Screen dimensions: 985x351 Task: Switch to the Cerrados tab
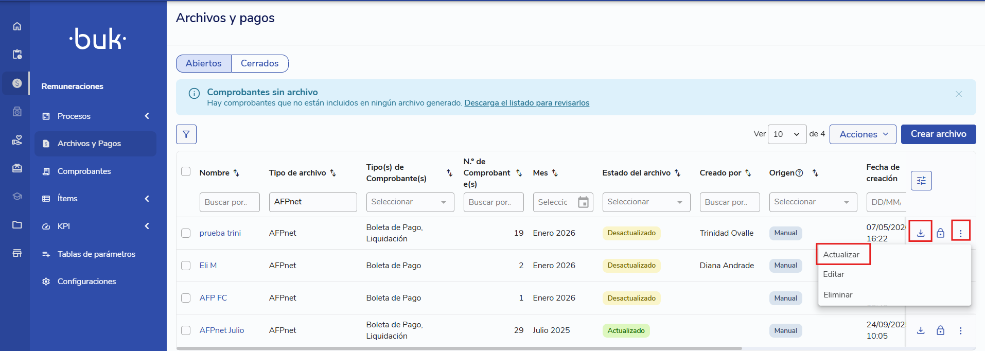[x=259, y=63]
